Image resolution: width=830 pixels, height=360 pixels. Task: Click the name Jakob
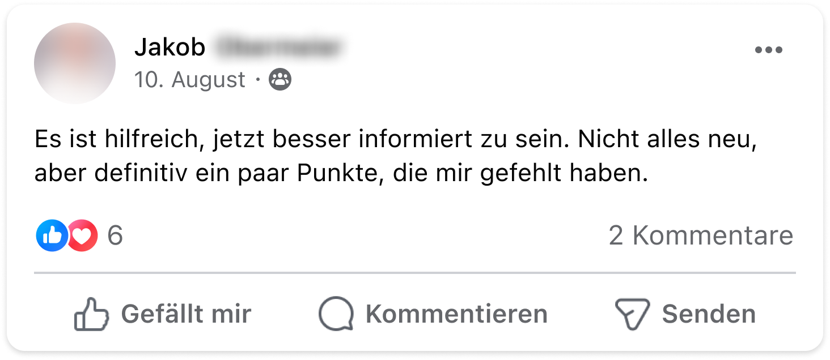point(170,48)
